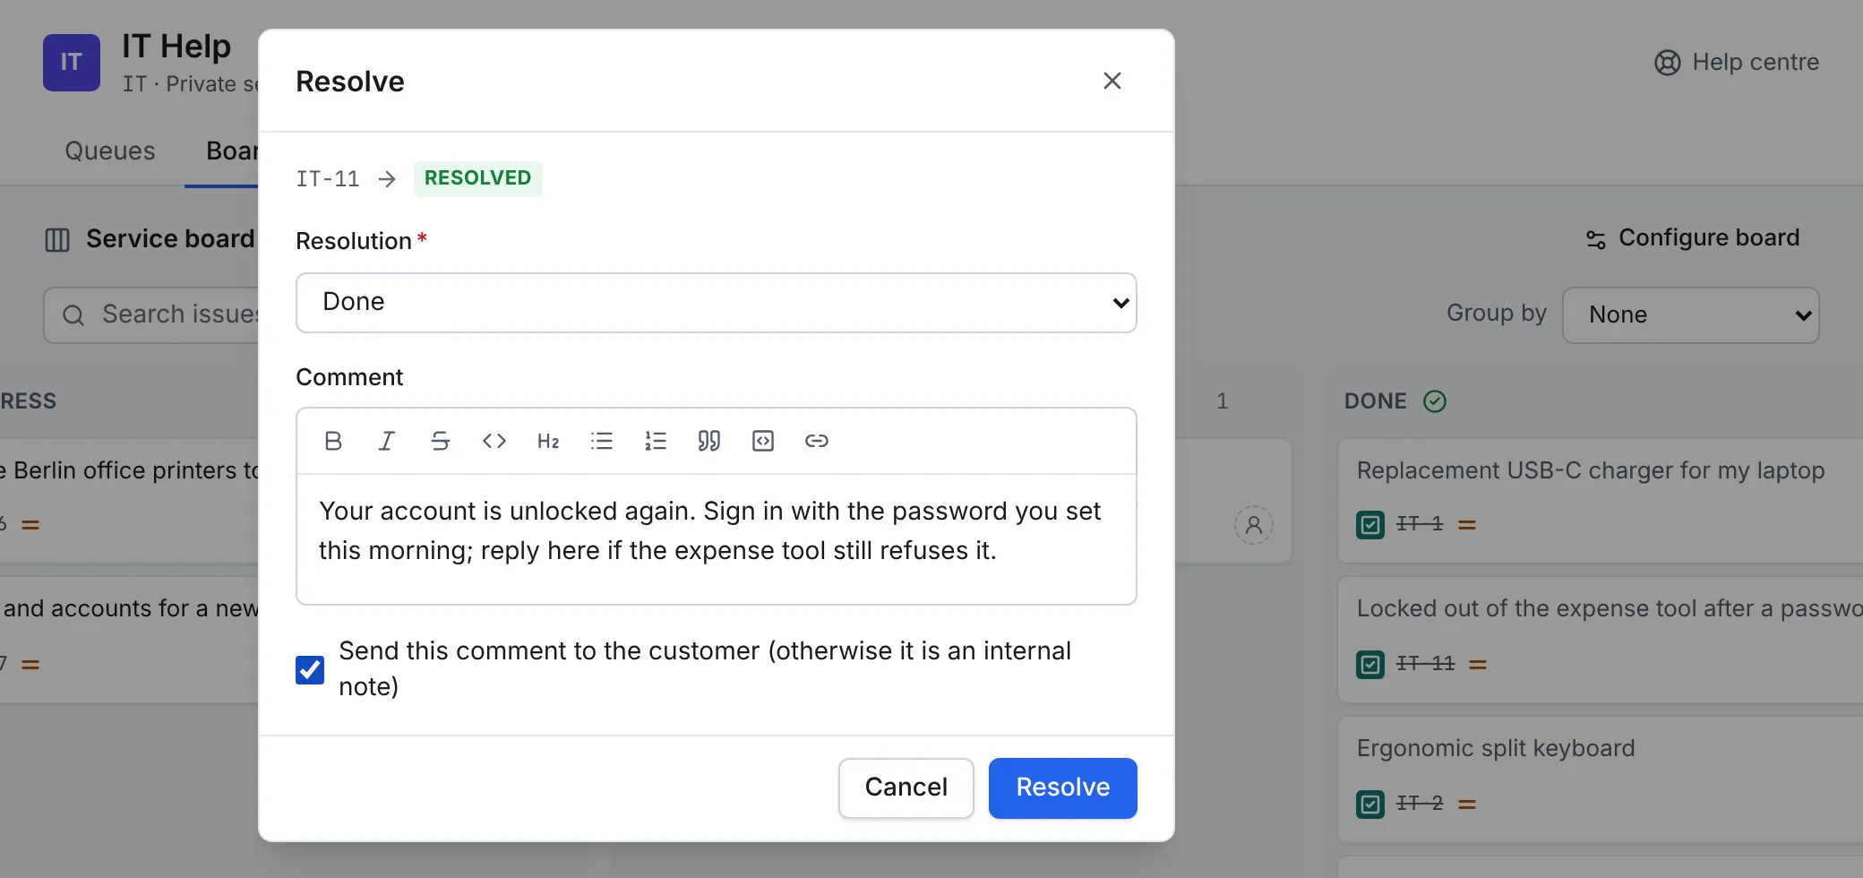Insert a bulleted list in comment
Screen dimensions: 1863x878
[x=602, y=441]
